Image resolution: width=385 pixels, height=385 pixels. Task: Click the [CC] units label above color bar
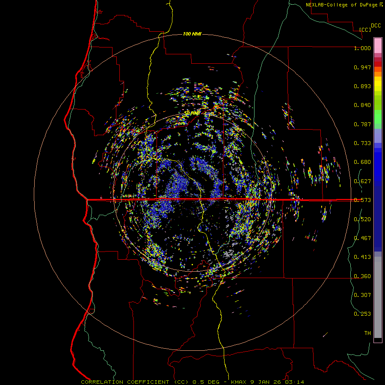[x=365, y=30]
